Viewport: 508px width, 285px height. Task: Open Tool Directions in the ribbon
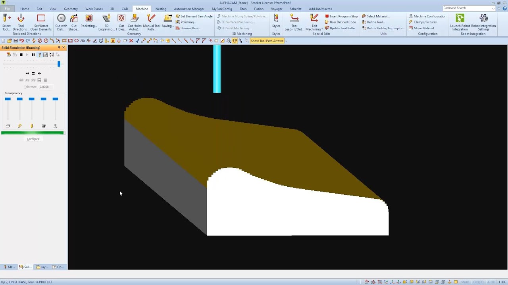pyautogui.click(x=21, y=22)
